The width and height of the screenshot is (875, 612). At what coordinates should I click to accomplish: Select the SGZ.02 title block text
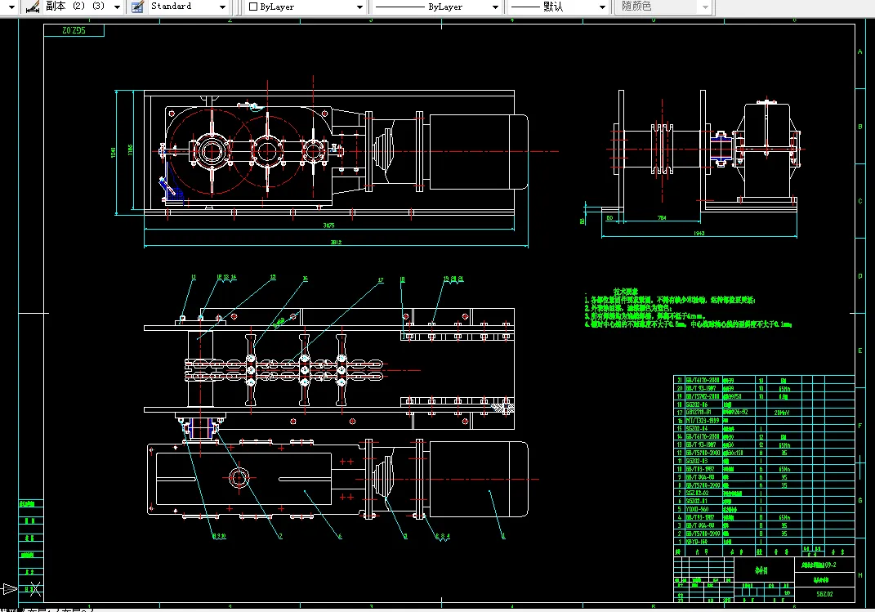click(825, 594)
